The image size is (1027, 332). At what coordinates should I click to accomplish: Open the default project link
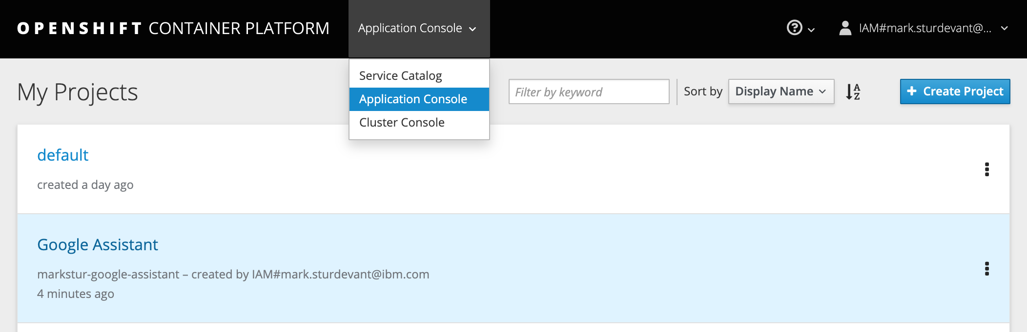coord(63,155)
